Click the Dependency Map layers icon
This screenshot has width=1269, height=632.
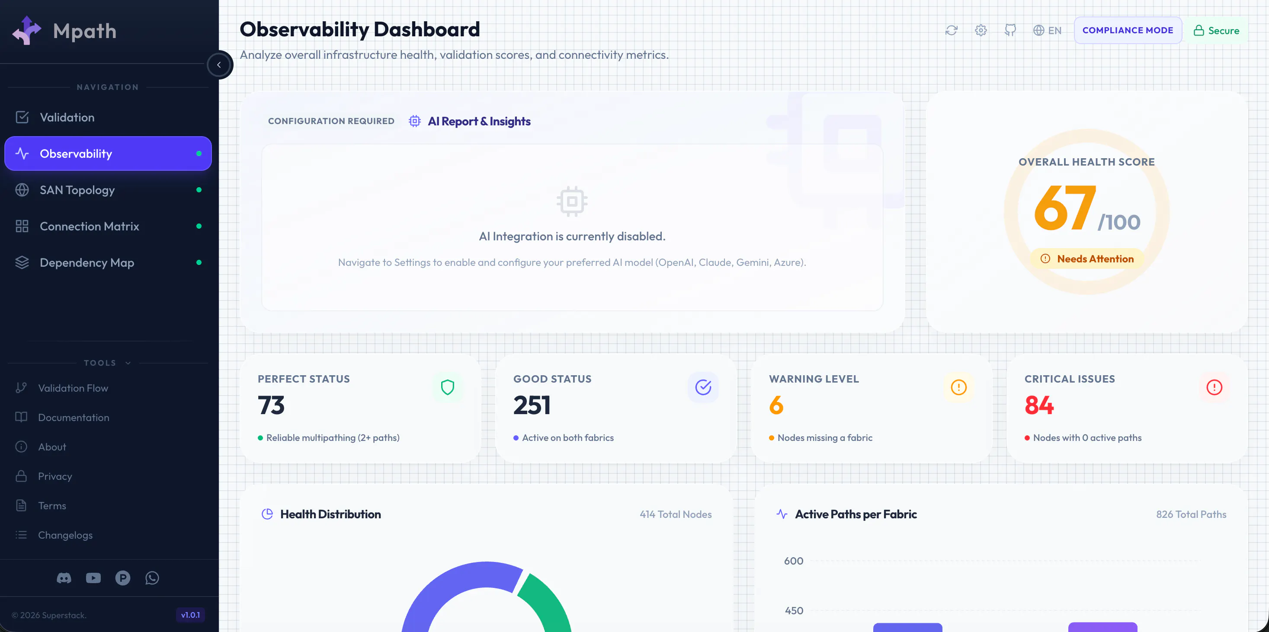pyautogui.click(x=22, y=263)
